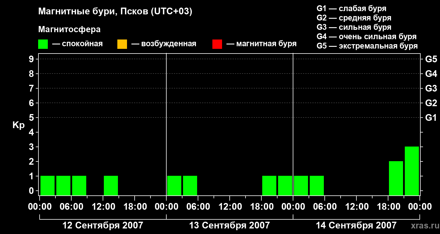Click the red магнитная буря legend swatch
The image size is (440, 234).
point(217,44)
